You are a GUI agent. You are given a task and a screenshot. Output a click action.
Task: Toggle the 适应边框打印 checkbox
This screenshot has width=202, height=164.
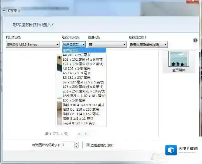(88, 145)
